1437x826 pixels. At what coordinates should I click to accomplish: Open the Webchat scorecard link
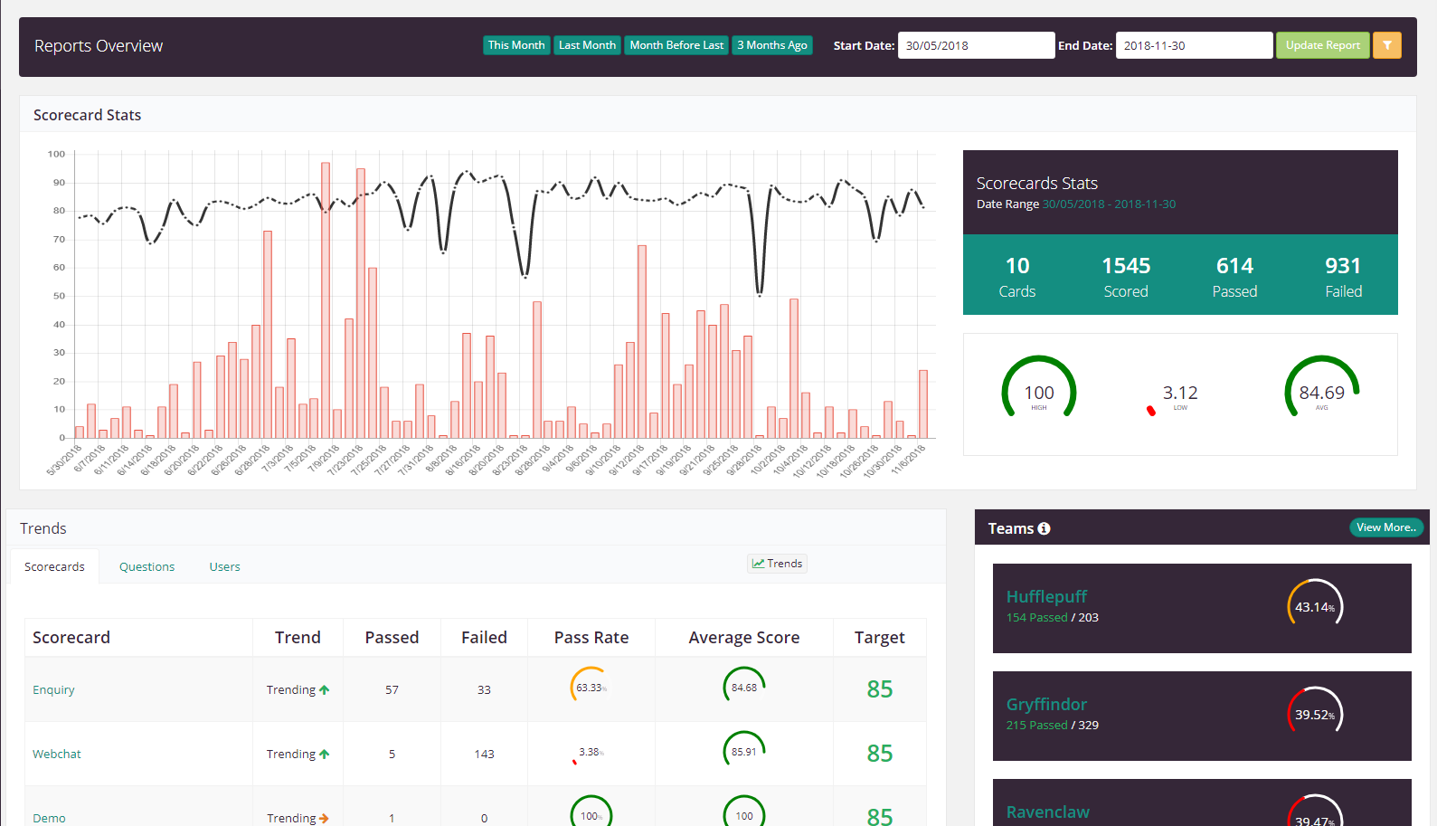pyautogui.click(x=57, y=754)
